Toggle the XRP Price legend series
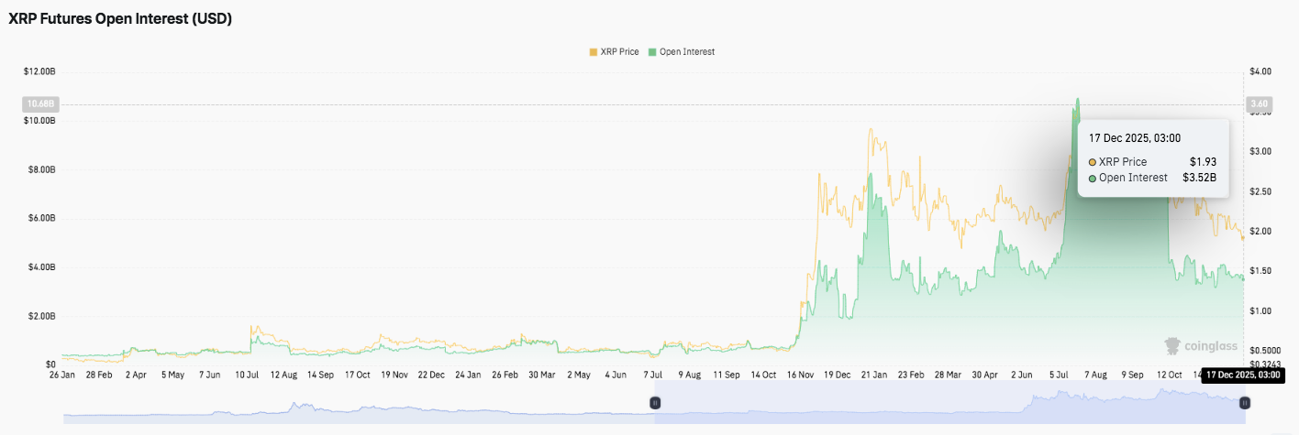The width and height of the screenshot is (1299, 435). point(619,52)
